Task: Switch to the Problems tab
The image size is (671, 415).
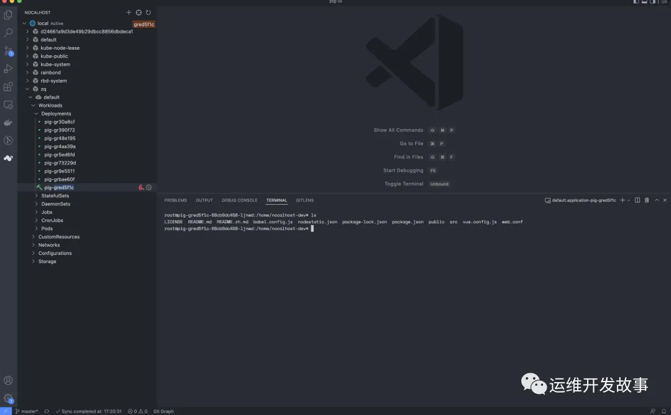Action: coord(175,200)
